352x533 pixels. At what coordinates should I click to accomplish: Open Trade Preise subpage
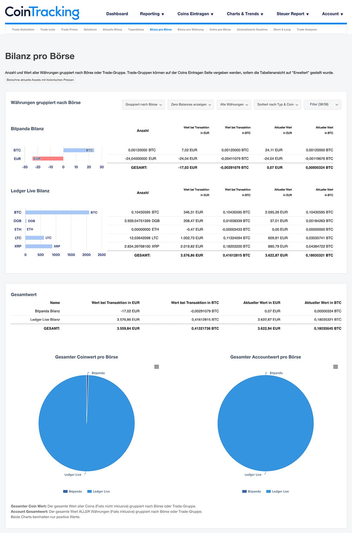pyautogui.click(x=69, y=30)
